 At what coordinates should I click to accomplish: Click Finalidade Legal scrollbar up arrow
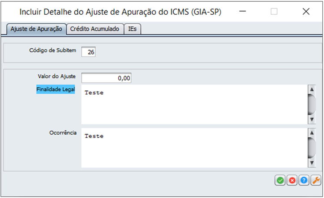[312, 89]
